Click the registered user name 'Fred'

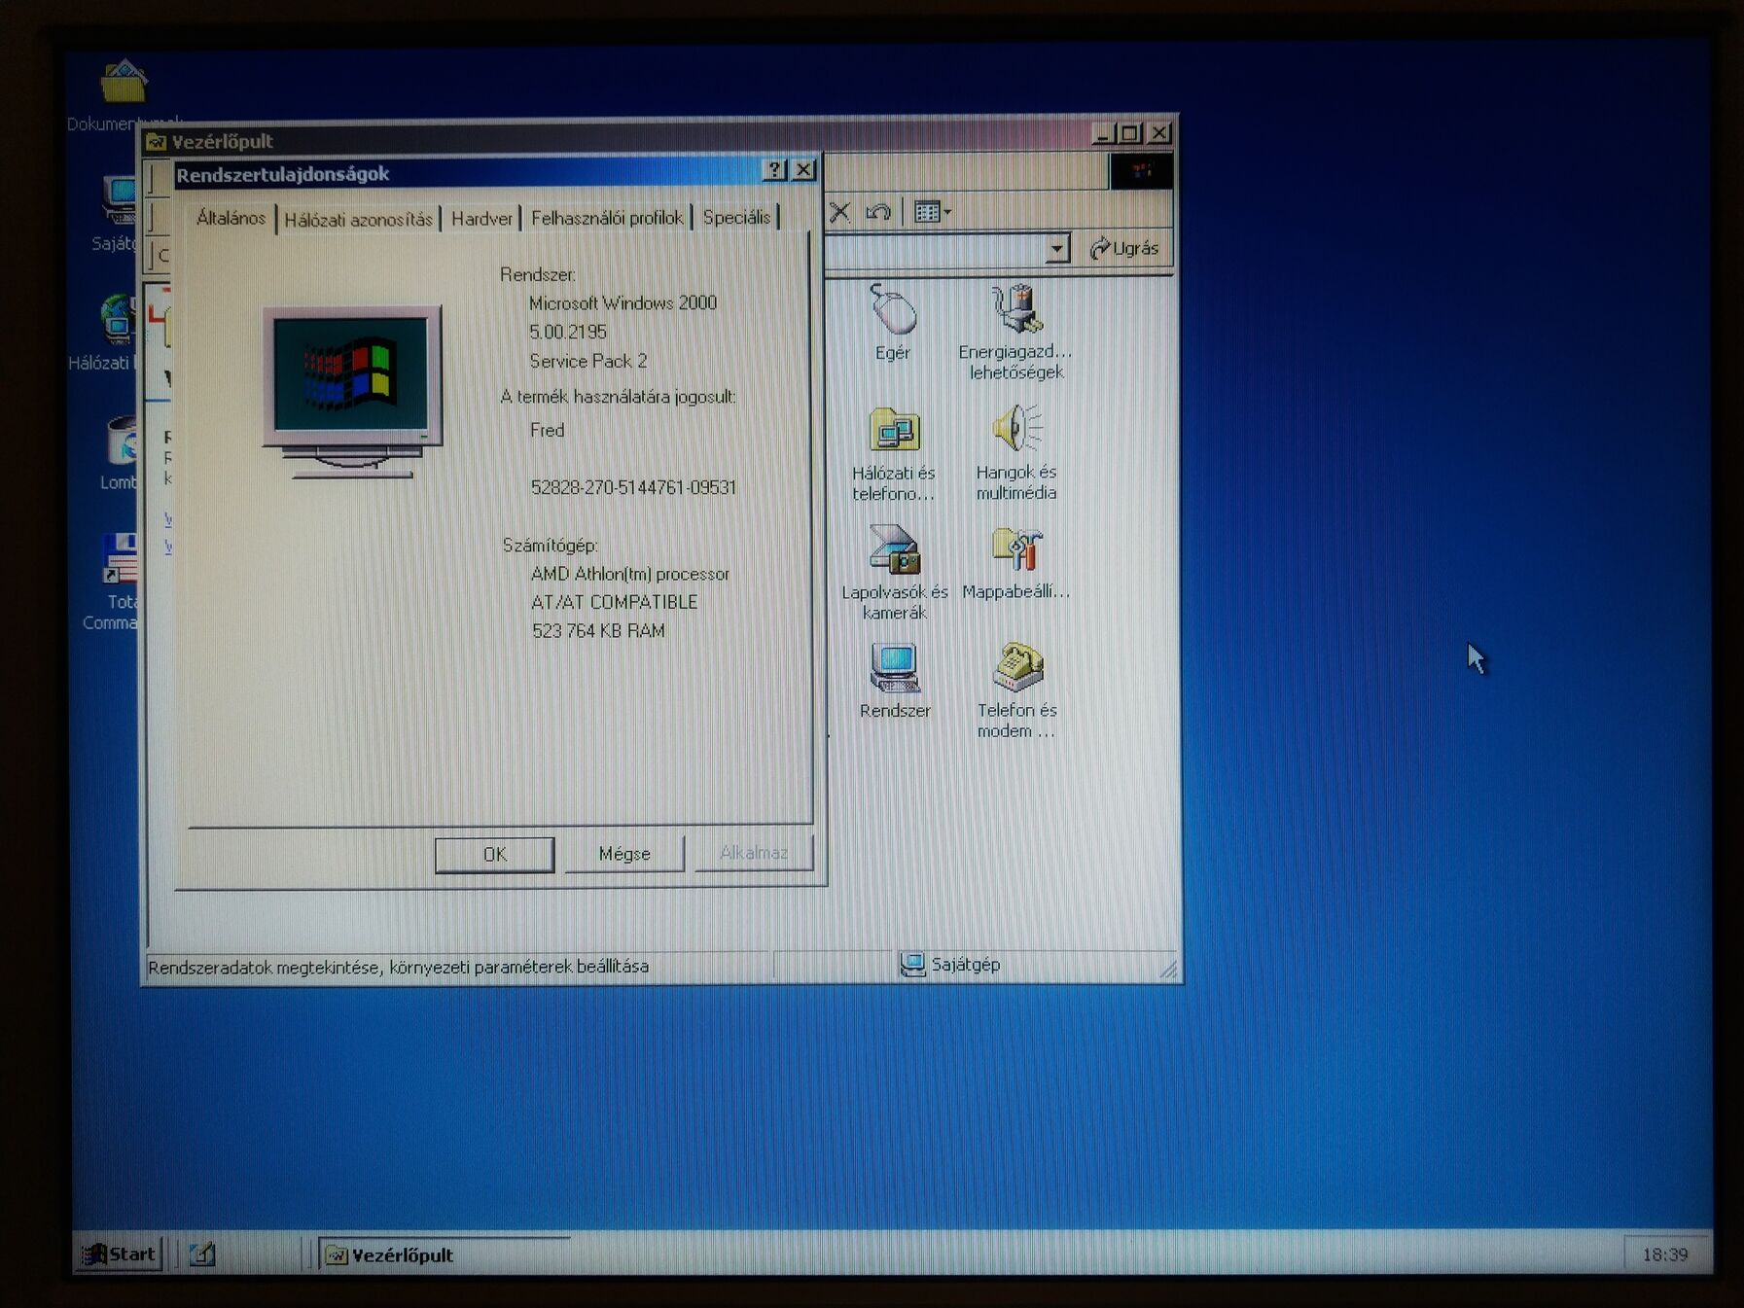pyautogui.click(x=547, y=430)
